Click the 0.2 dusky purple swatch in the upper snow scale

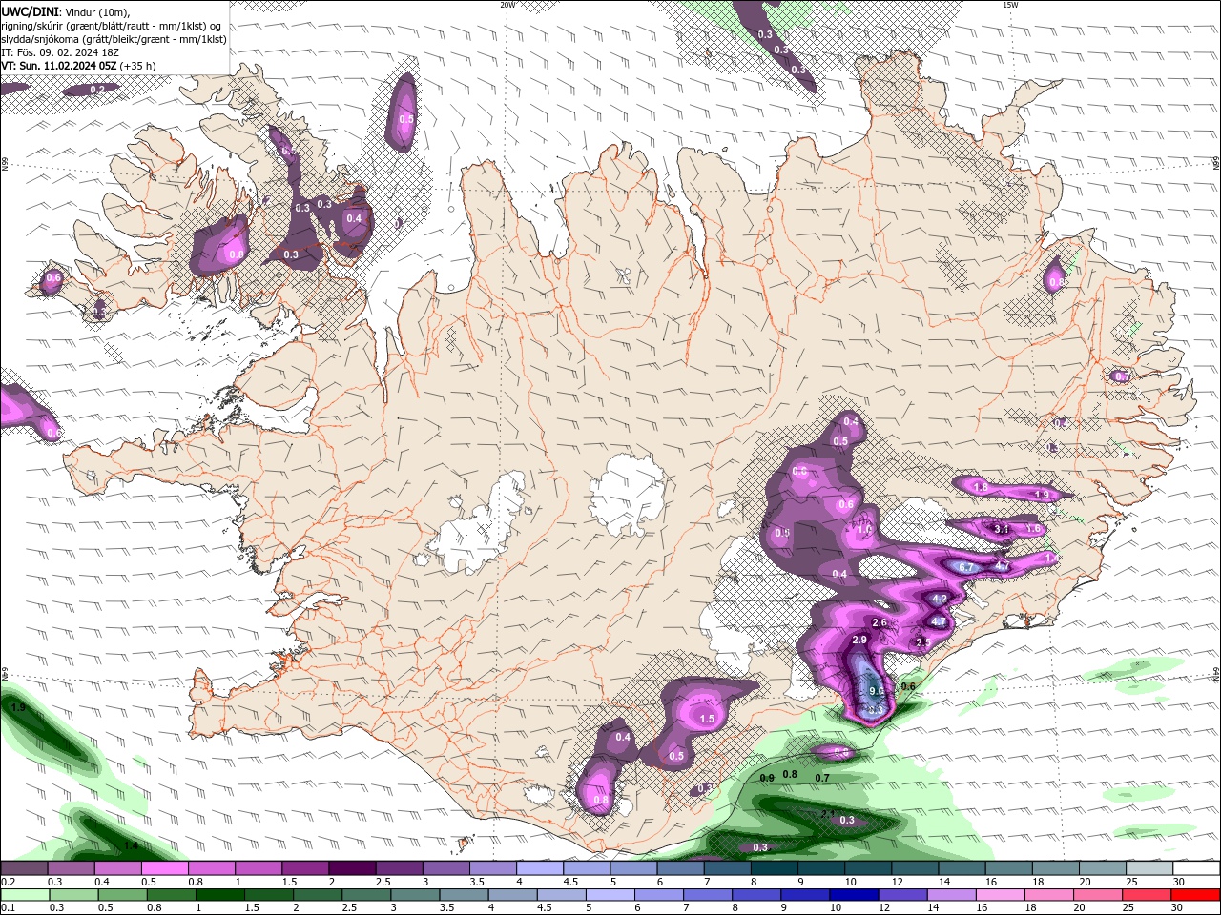(24, 868)
